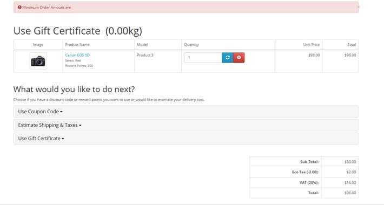
Task: Dismiss the Minimum Order Amount alert
Action: [358, 7]
